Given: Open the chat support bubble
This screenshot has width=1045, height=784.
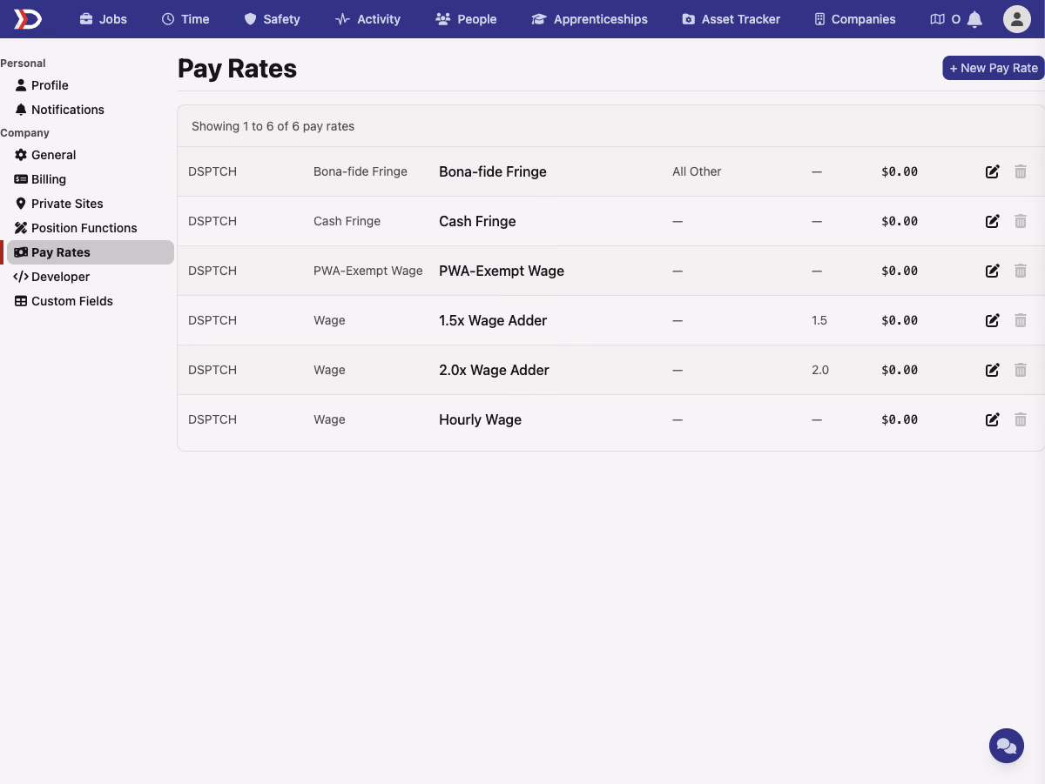Looking at the screenshot, I should [x=1007, y=746].
